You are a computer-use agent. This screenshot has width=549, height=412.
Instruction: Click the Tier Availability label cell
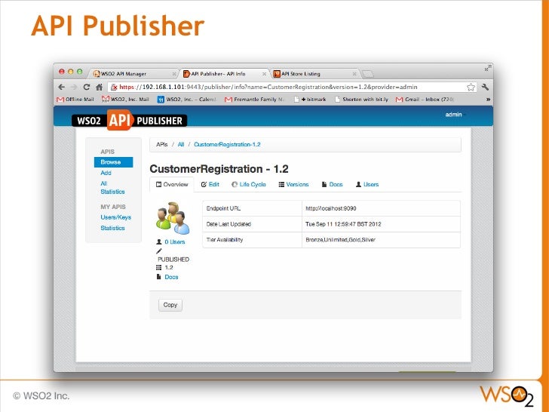click(x=252, y=240)
